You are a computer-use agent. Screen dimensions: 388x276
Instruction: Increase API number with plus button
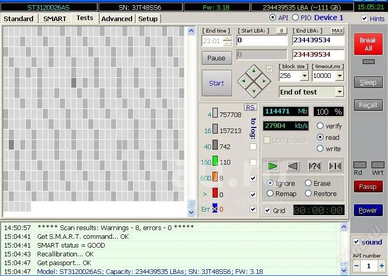point(382,266)
